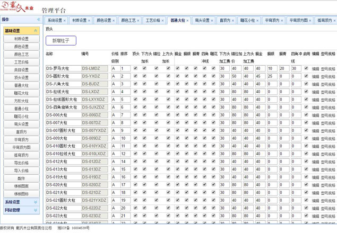Open 导出价格 in the sidebar
The width and height of the screenshot is (337, 233).
(21, 163)
